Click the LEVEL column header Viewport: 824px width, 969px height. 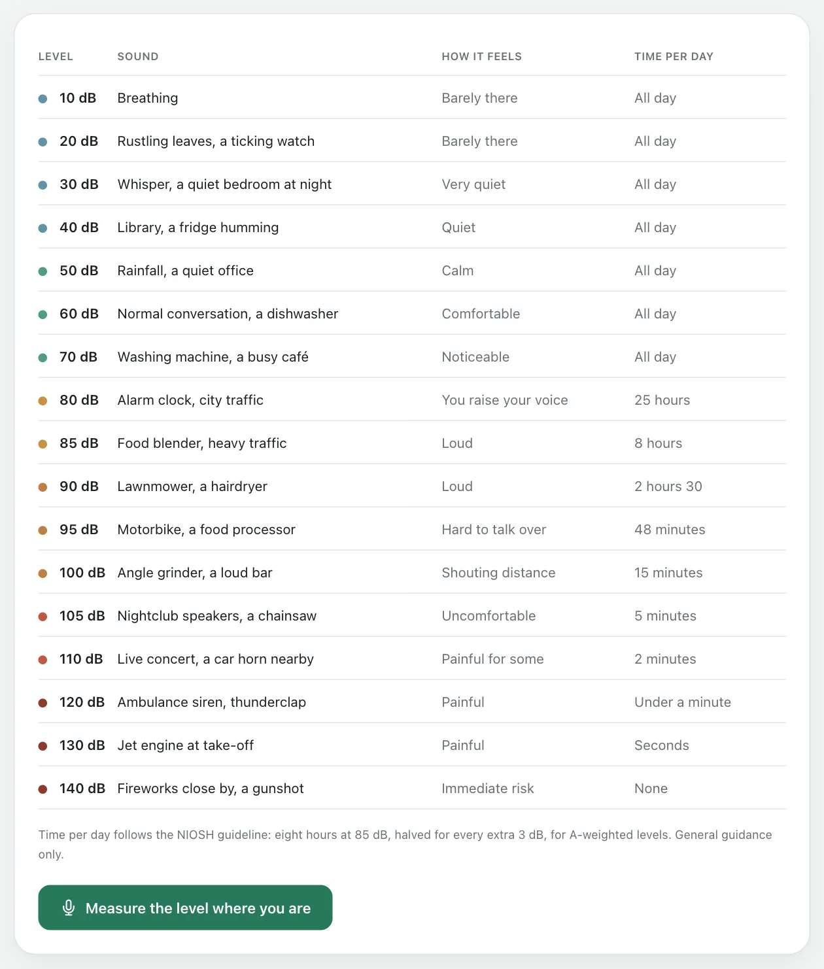tap(56, 57)
